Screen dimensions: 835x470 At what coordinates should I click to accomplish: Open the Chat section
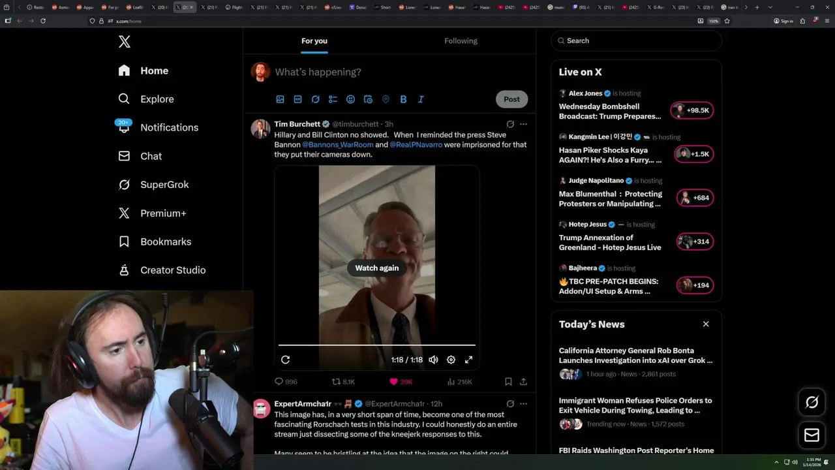140,156
